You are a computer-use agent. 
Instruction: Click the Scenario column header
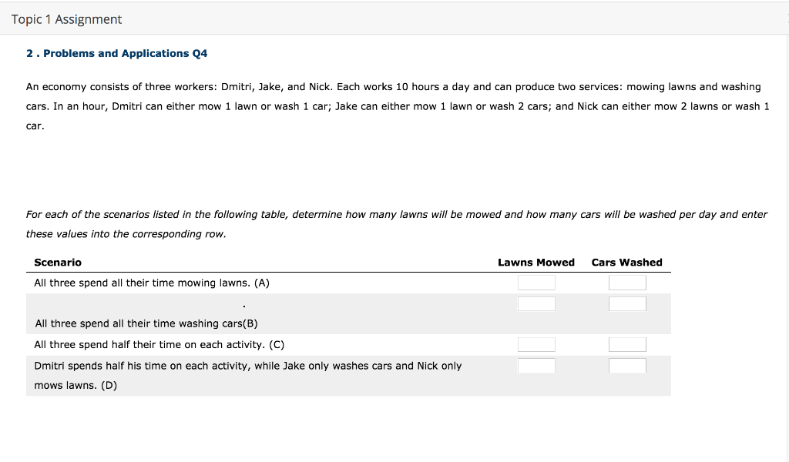[58, 262]
